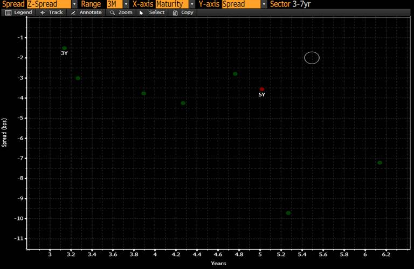Click the Spread Y-axis field
Viewport: 414px width, 269px height.
point(241,4)
